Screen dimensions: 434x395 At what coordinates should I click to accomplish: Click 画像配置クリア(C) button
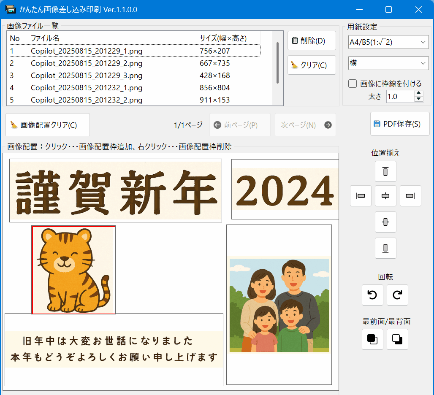pos(48,125)
